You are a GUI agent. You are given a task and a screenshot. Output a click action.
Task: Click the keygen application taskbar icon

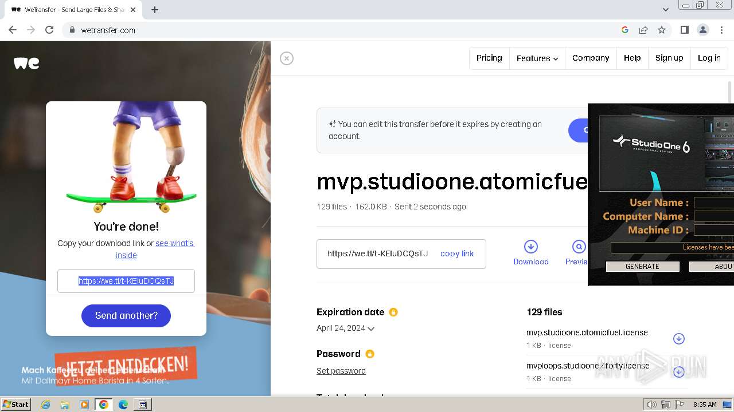point(143,405)
